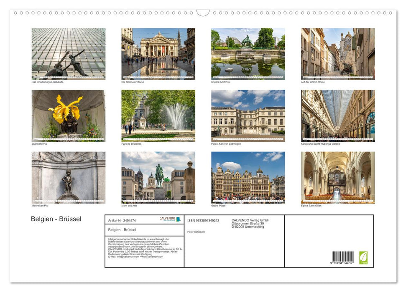Click the green eco leaf icon
This screenshot has height=292, width=406.
[363, 258]
